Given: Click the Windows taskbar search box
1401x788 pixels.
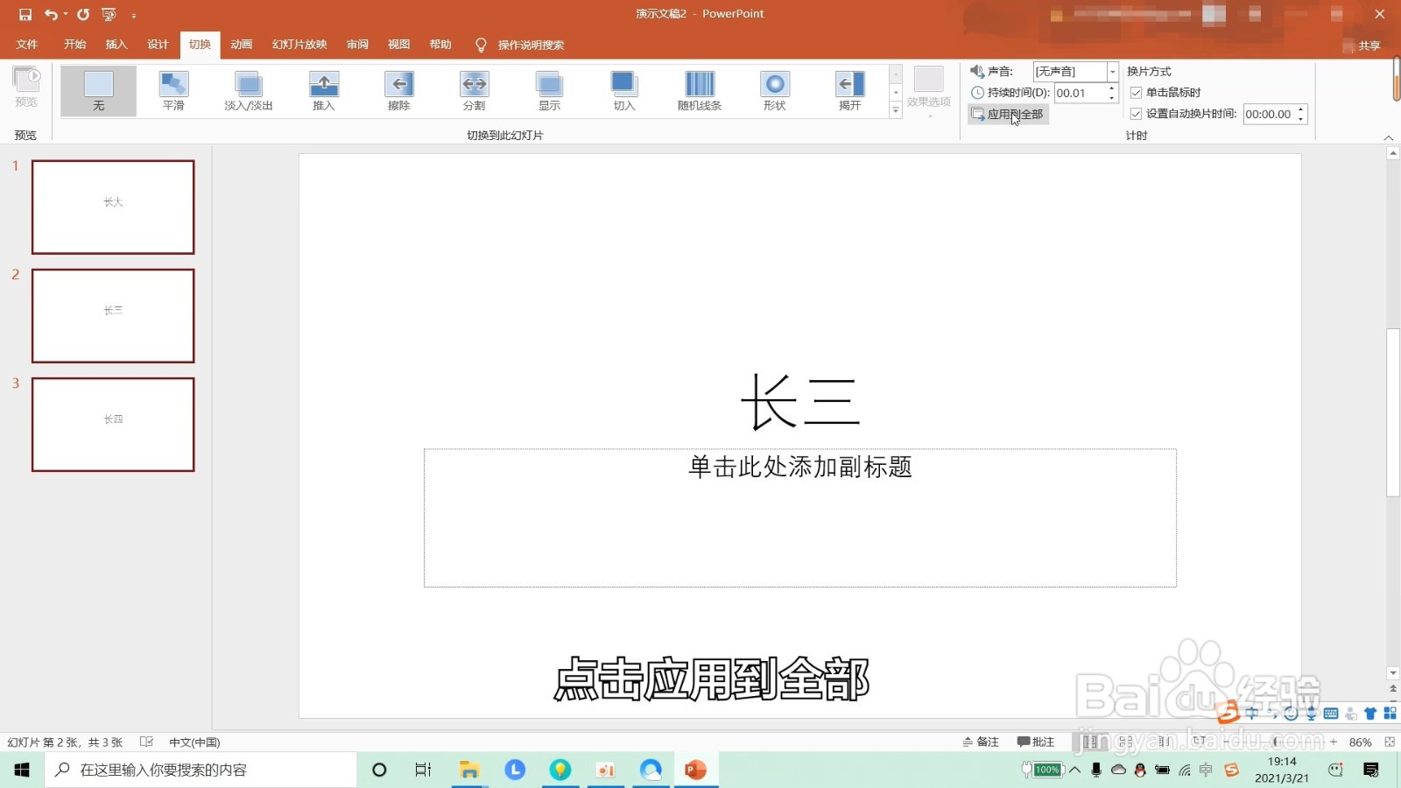Looking at the screenshot, I should point(201,770).
